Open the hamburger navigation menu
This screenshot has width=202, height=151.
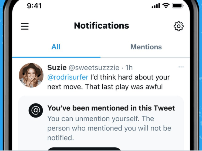25,26
